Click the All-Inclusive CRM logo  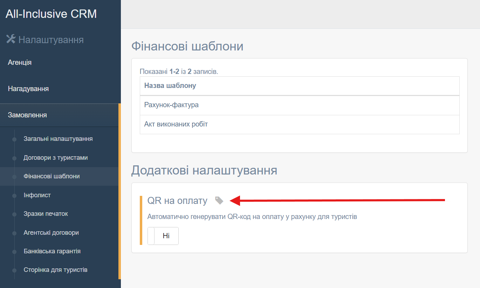(51, 14)
